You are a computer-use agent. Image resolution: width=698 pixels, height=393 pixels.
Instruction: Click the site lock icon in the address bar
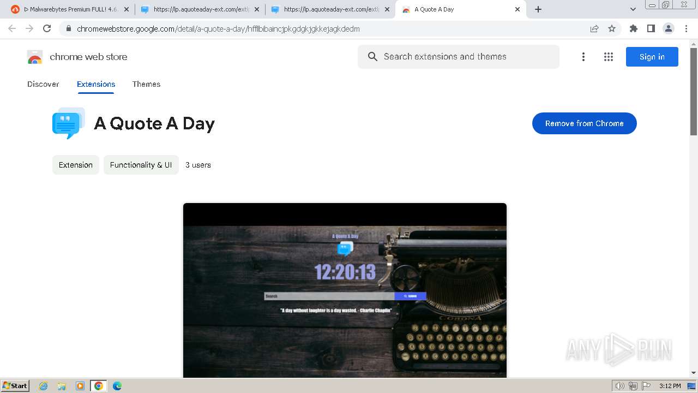(69, 29)
